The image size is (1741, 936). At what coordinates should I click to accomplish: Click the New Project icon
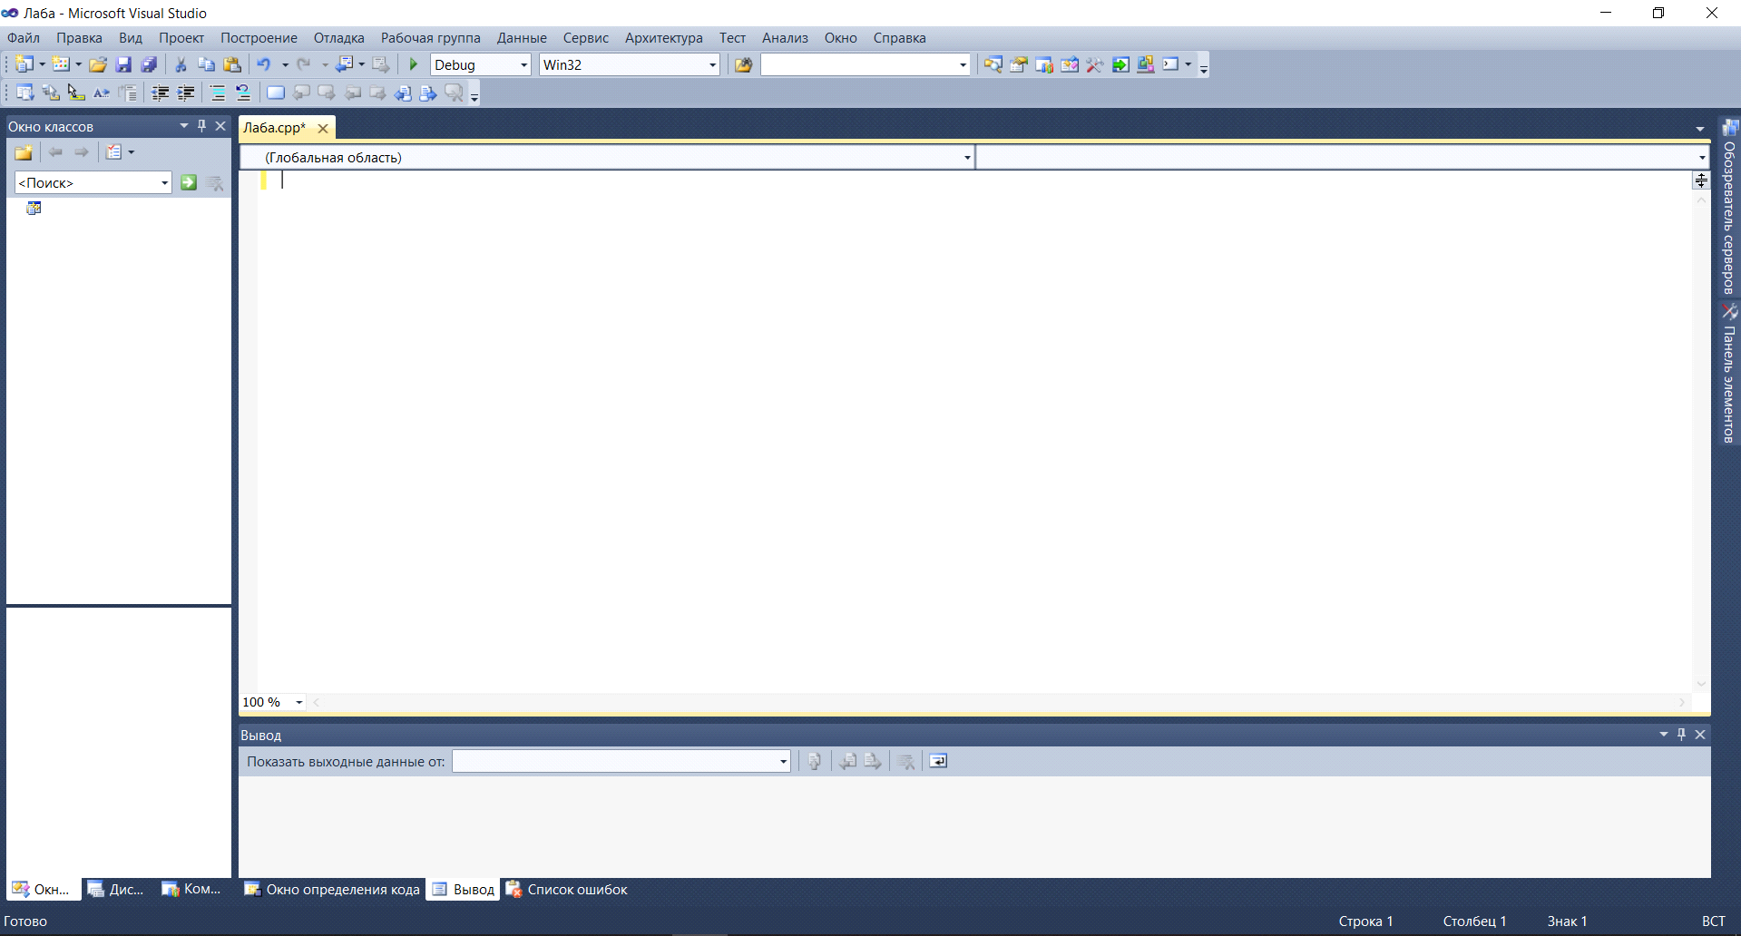[24, 64]
